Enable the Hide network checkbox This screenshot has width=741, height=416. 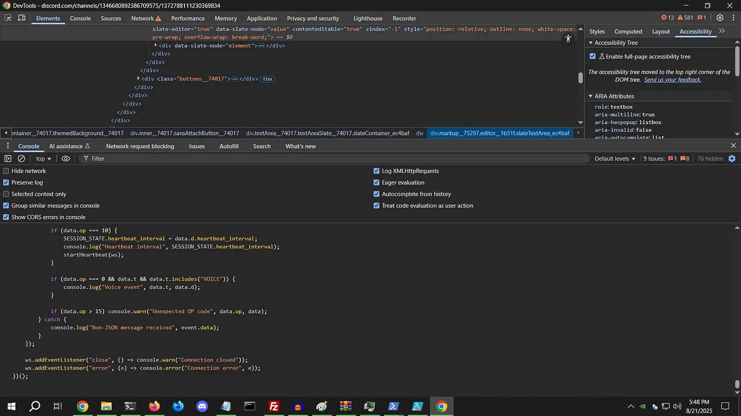(7, 171)
